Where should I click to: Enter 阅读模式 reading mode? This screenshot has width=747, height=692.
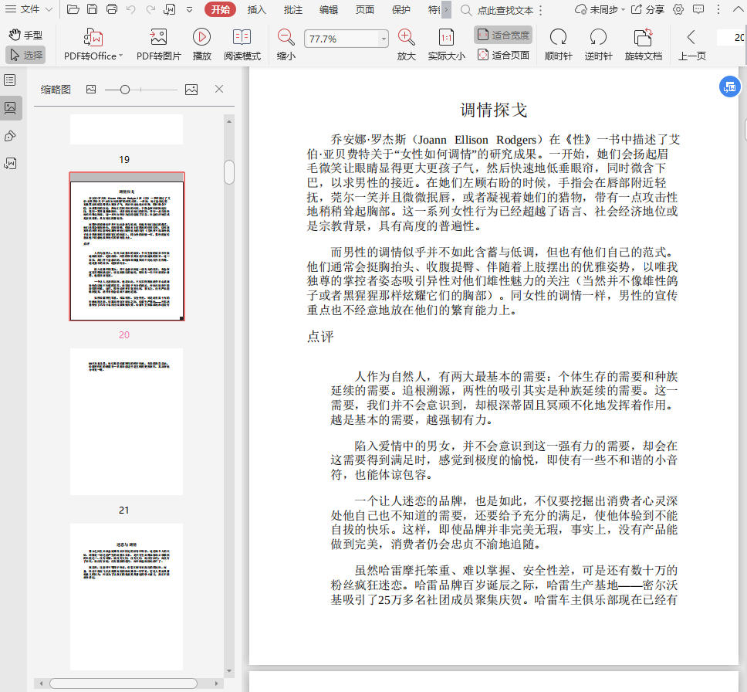coord(242,44)
